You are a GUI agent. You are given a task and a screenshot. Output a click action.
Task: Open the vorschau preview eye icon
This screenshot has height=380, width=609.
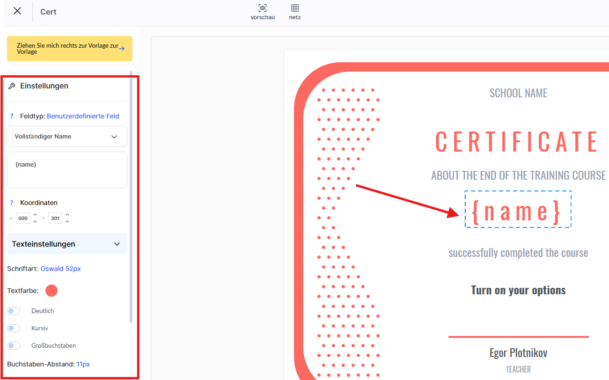pos(263,8)
